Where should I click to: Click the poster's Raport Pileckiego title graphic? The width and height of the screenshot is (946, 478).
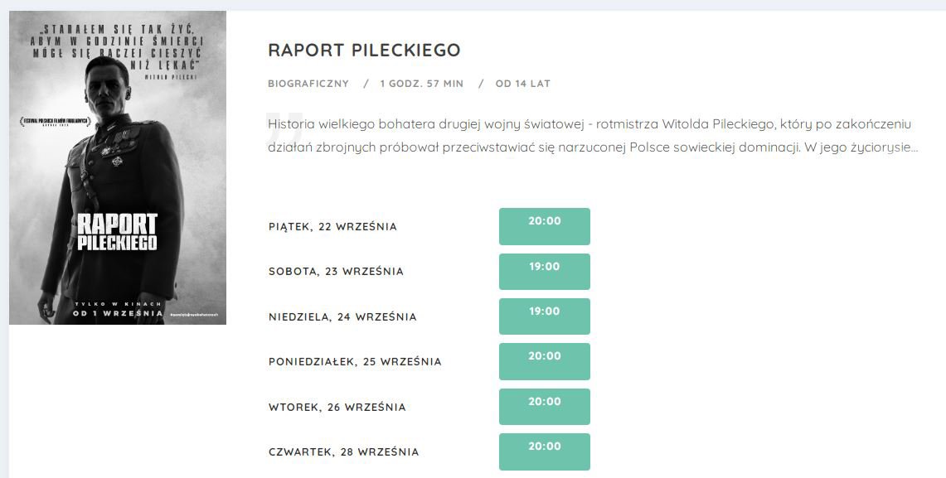click(x=117, y=232)
